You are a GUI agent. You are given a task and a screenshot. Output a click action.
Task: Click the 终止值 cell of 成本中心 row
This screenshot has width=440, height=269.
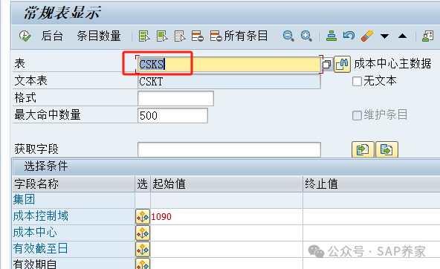(x=372, y=233)
